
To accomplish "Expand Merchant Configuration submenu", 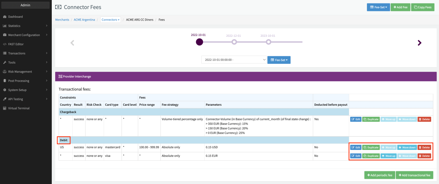I will (26, 35).
